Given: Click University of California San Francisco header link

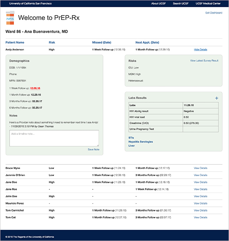Looking at the screenshot, I should tap(31, 4).
